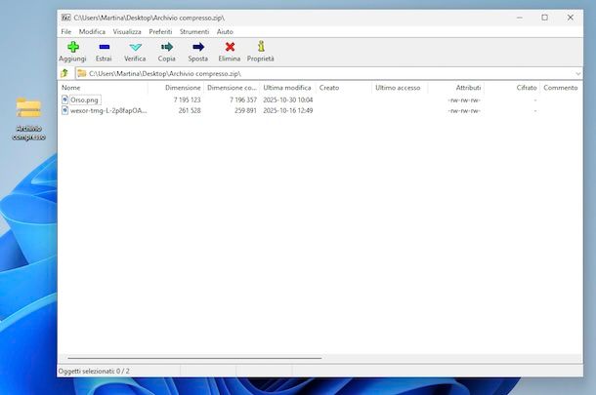Click folder icon in the address bar

point(81,73)
